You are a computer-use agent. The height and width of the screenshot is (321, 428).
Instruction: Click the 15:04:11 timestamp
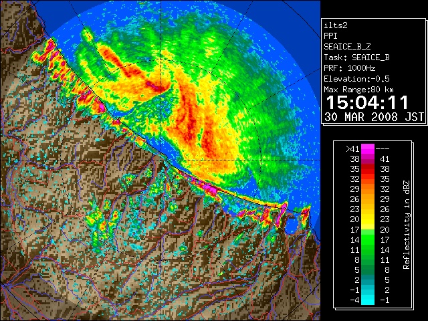(x=367, y=102)
